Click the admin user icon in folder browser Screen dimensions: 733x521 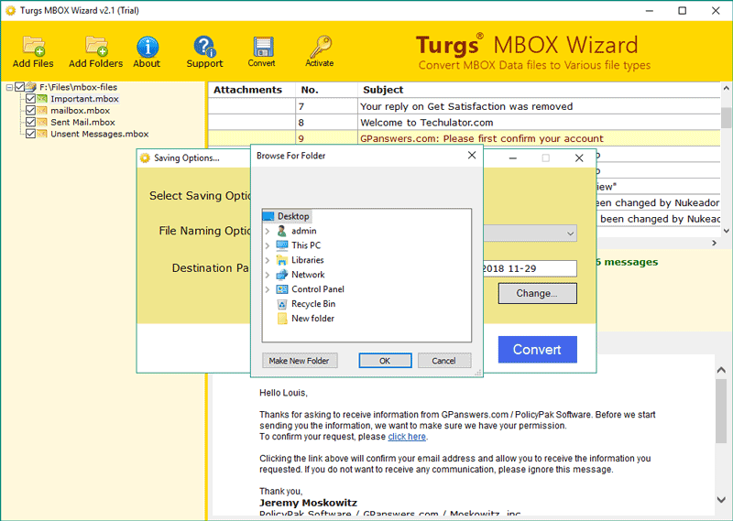pos(281,231)
